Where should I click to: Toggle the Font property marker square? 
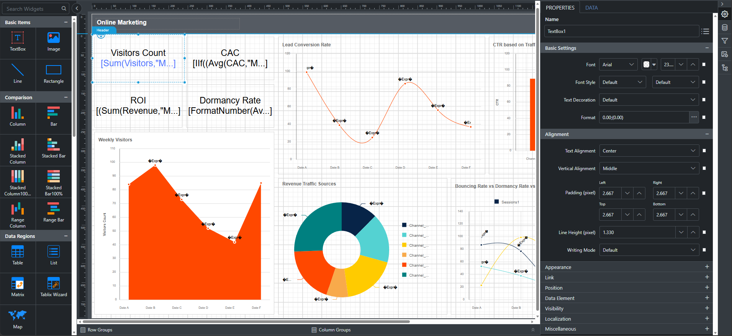[704, 64]
